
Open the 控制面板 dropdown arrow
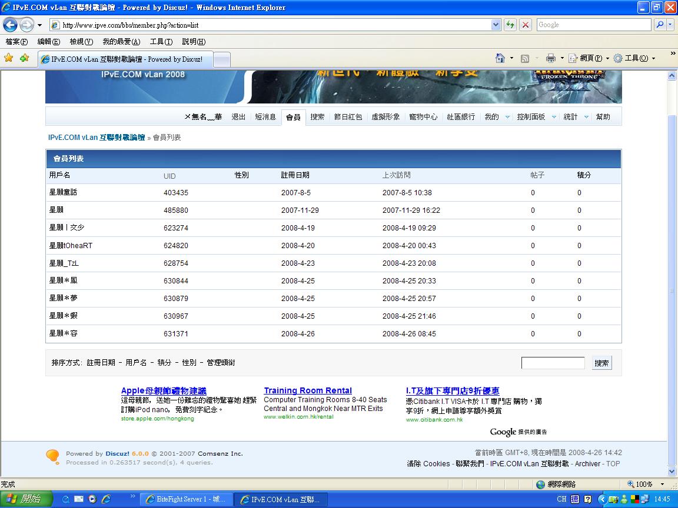pos(554,117)
